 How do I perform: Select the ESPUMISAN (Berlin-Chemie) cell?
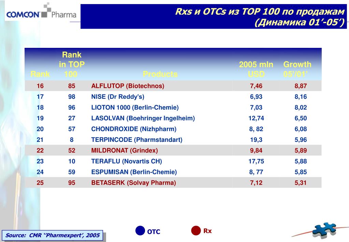pyautogui.click(x=134, y=172)
